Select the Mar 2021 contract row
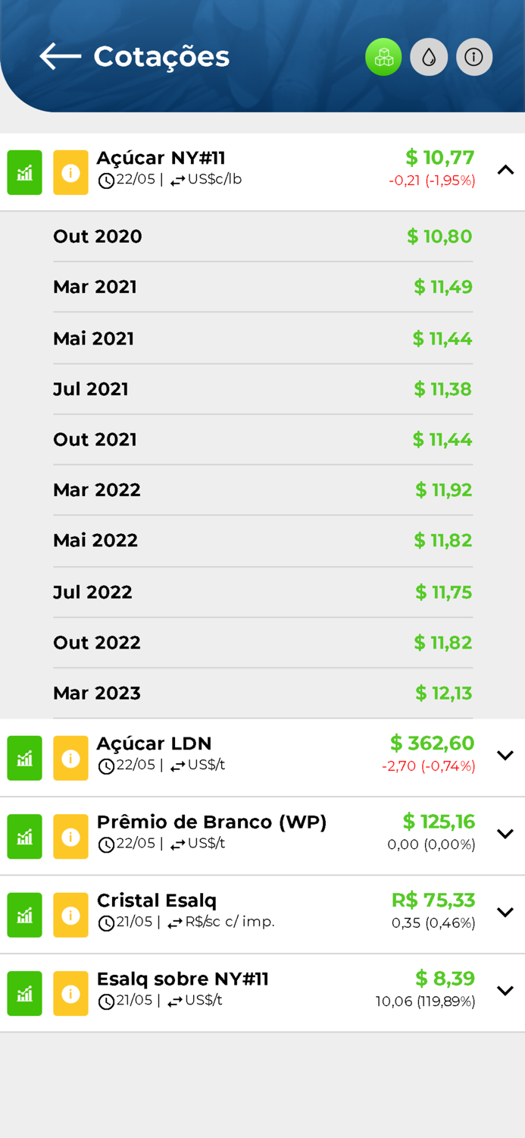The image size is (525, 1138). pyautogui.click(x=263, y=287)
